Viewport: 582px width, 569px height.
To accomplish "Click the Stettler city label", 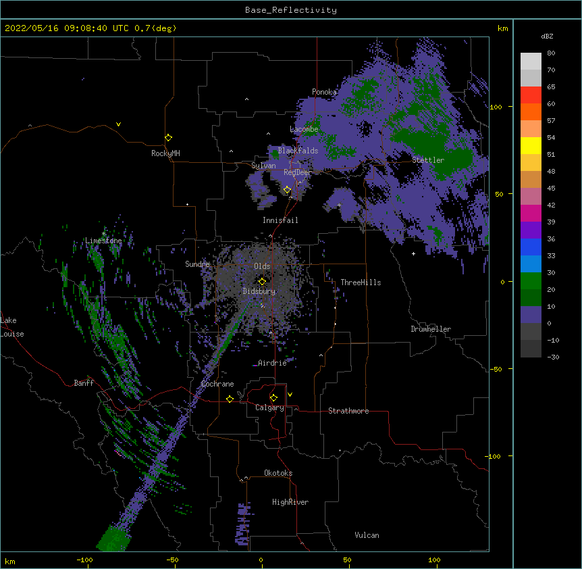I will coord(428,160).
